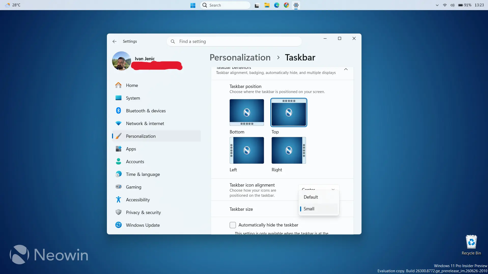Click the taskbar Search box
Viewport: 488px width, 274px height.
tap(225, 5)
